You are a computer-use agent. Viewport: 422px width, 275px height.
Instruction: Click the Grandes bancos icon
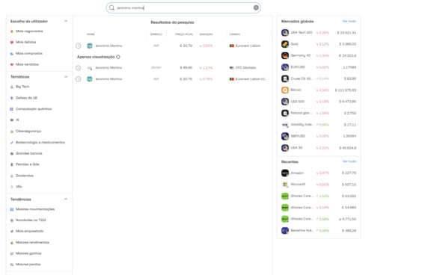coord(11,153)
